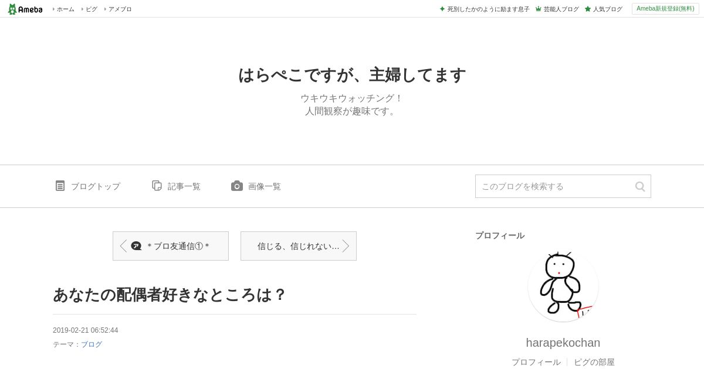Click Ameba新規登録(無料) button
This screenshot has width=704, height=369.
point(666,9)
